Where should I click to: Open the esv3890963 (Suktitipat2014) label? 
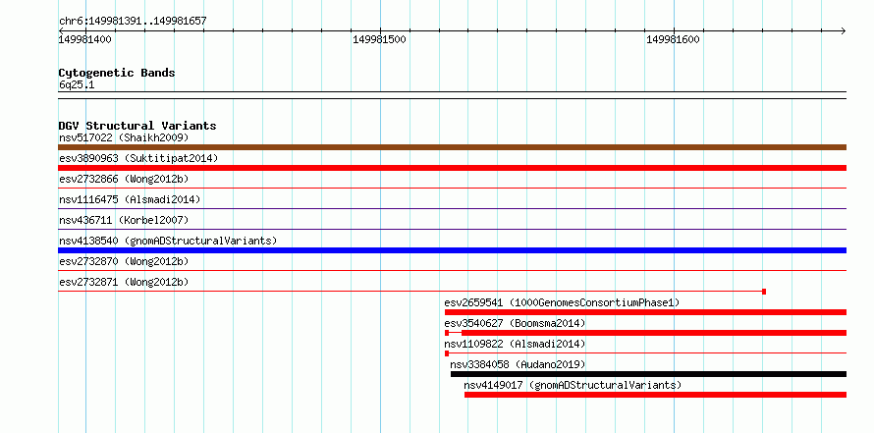click(x=138, y=158)
